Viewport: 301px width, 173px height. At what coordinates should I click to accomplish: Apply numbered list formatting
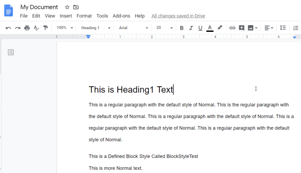[296, 28]
